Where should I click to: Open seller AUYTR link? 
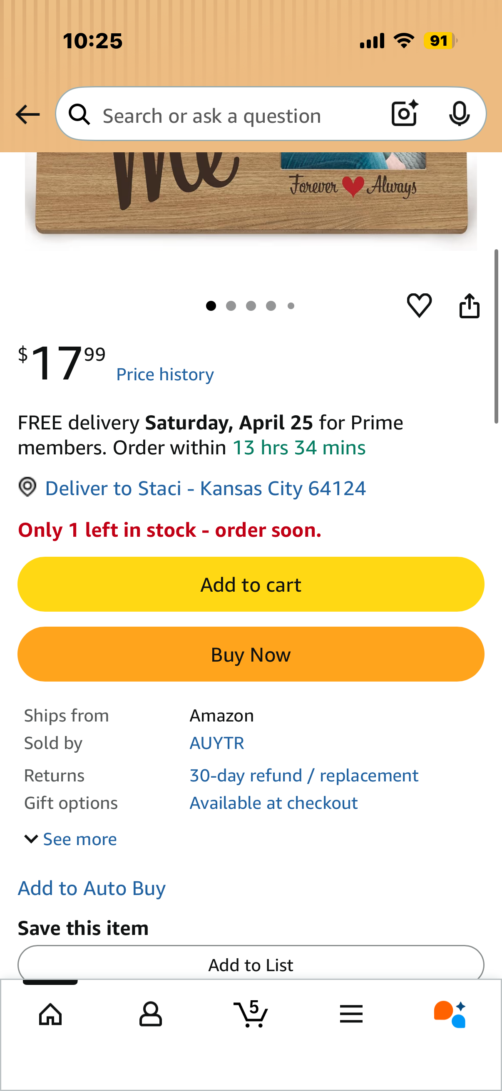click(x=217, y=743)
